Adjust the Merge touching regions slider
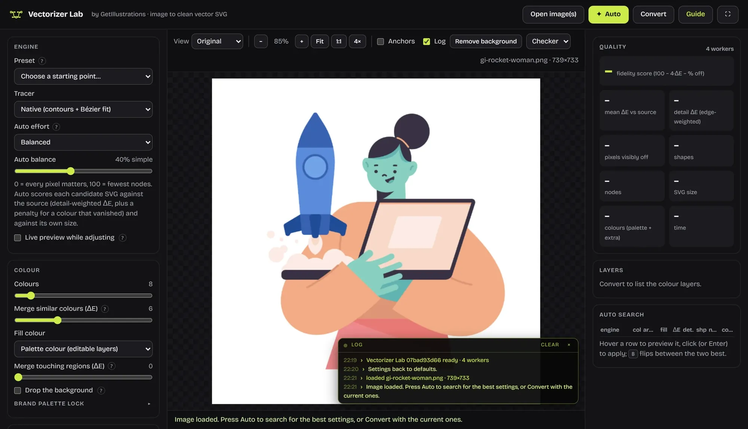The height and width of the screenshot is (429, 748). tap(83, 377)
